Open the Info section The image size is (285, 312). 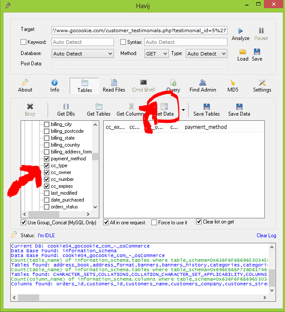(55, 86)
